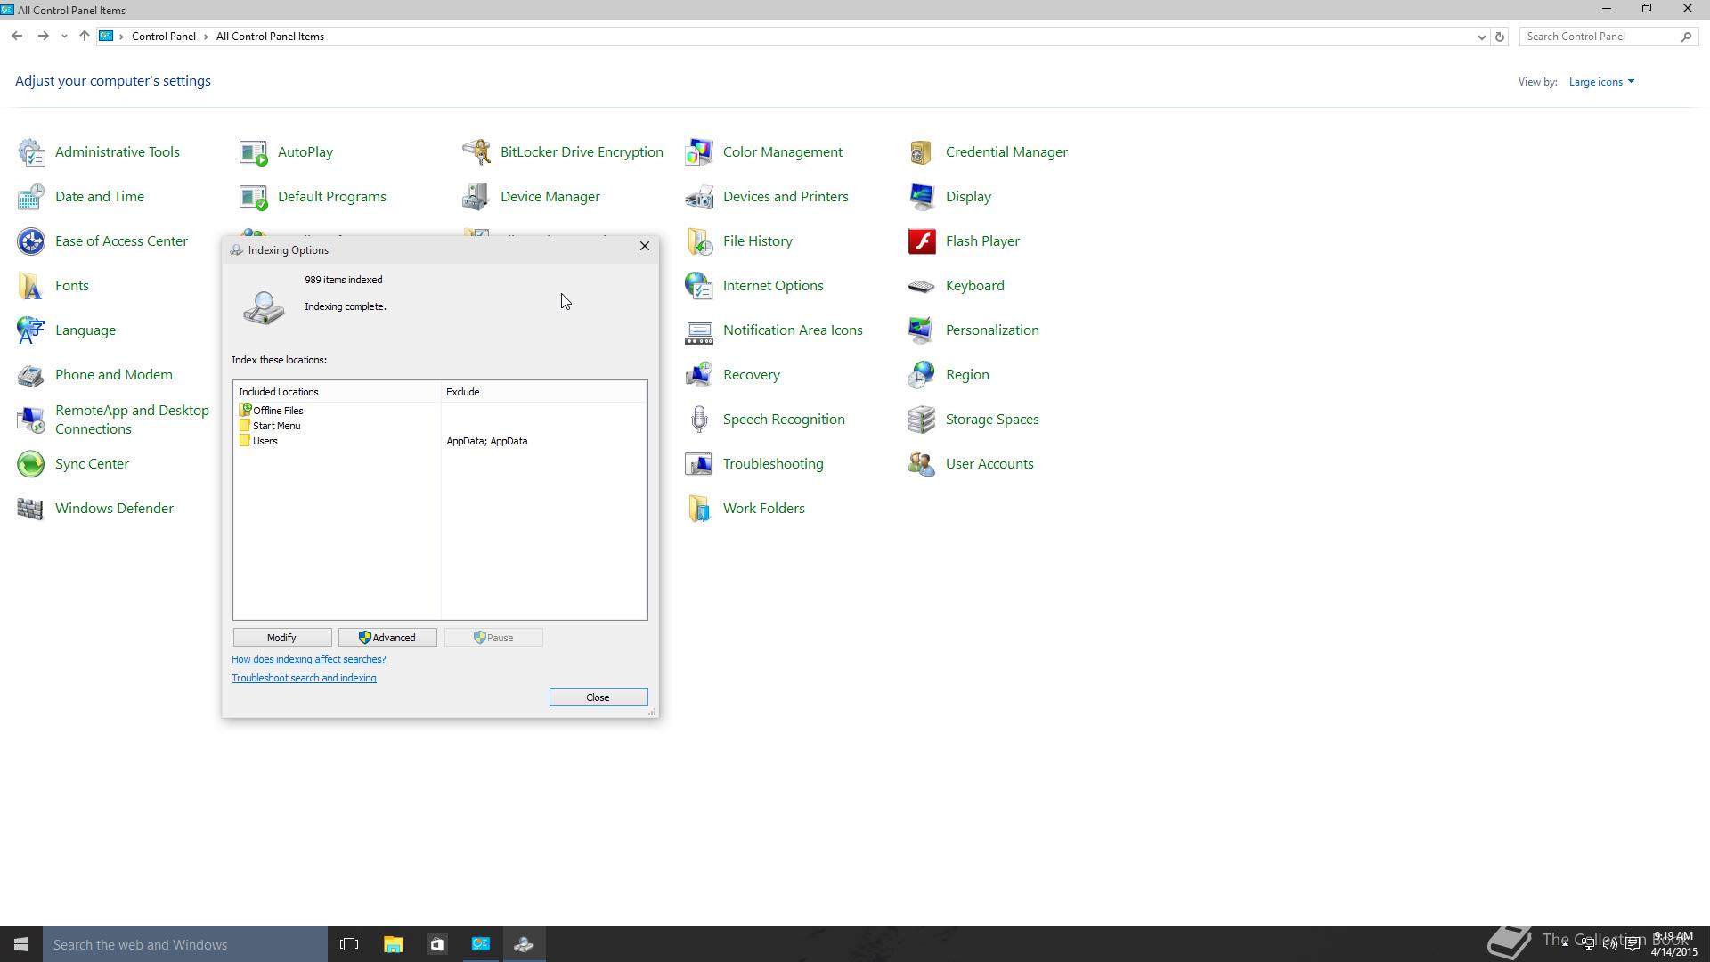Click Search Control Panel field
The width and height of the screenshot is (1710, 962).
1600,37
